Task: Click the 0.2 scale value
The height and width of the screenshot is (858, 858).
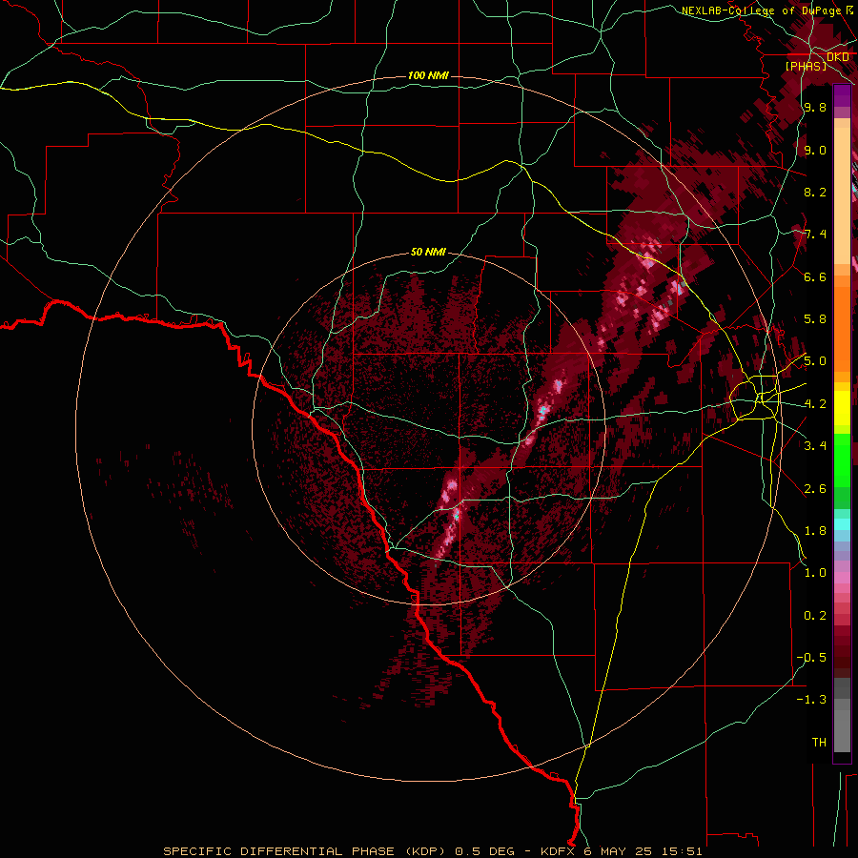Action: (815, 616)
